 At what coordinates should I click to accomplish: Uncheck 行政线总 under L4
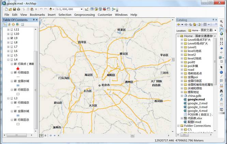(x=15, y=73)
